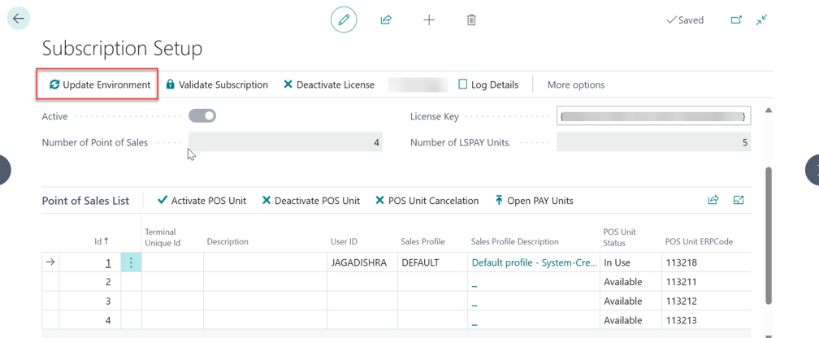Image resolution: width=819 pixels, height=338 pixels.
Task: Open Sales Profile Description link in row 2
Action: [474, 284]
